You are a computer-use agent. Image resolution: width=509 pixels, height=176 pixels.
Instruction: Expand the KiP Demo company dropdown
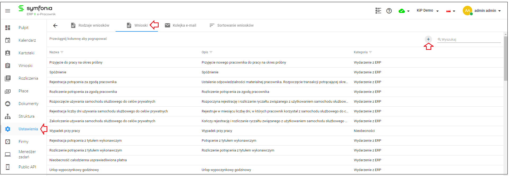point(428,11)
